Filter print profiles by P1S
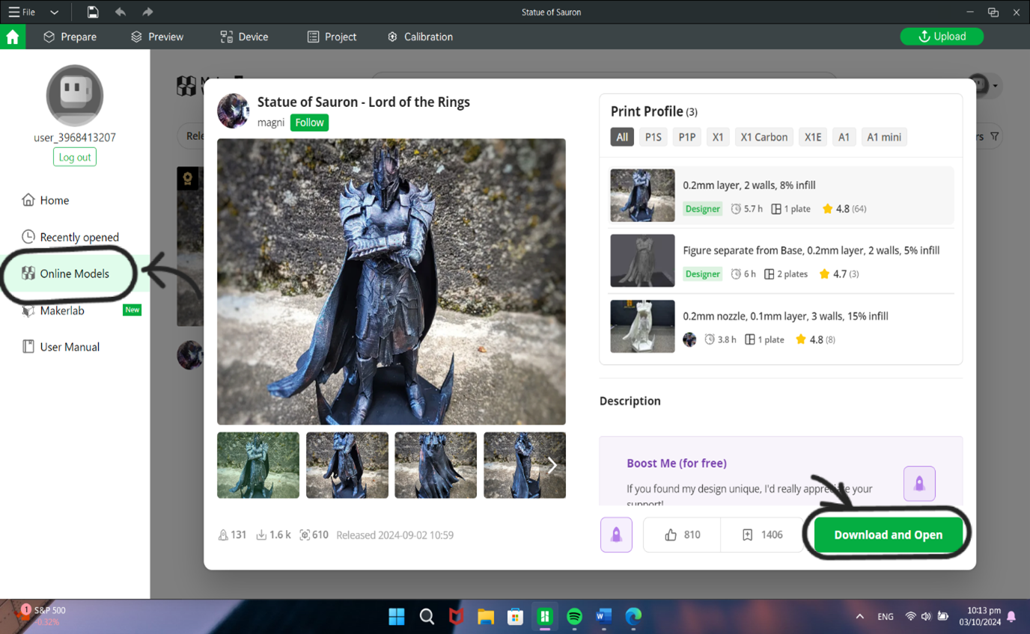The width and height of the screenshot is (1030, 634). coord(653,137)
